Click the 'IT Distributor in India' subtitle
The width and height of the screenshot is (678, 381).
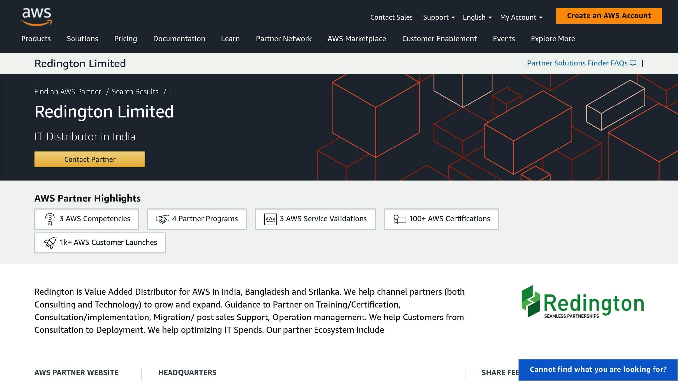coord(85,137)
